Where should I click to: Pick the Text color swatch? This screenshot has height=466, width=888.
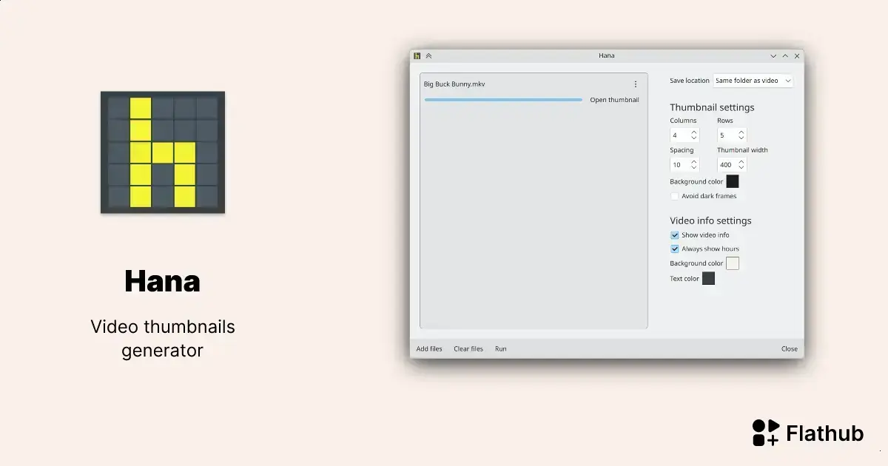(709, 279)
